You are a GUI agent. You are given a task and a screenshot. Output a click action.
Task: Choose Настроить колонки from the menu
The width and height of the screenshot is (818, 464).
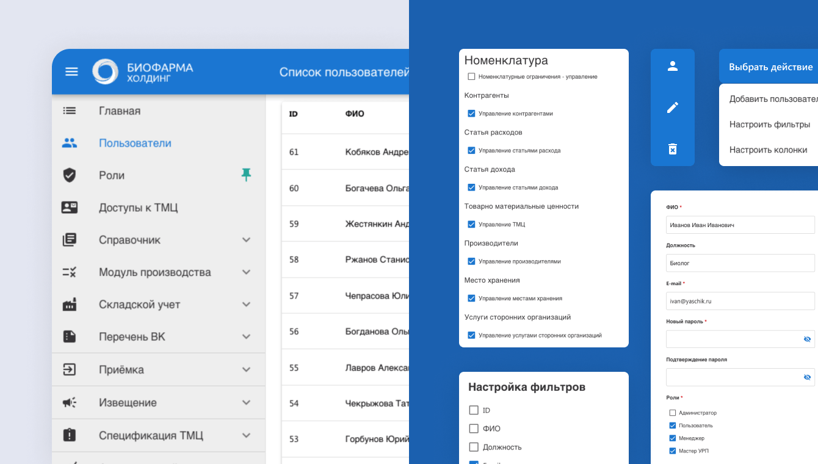(768, 150)
